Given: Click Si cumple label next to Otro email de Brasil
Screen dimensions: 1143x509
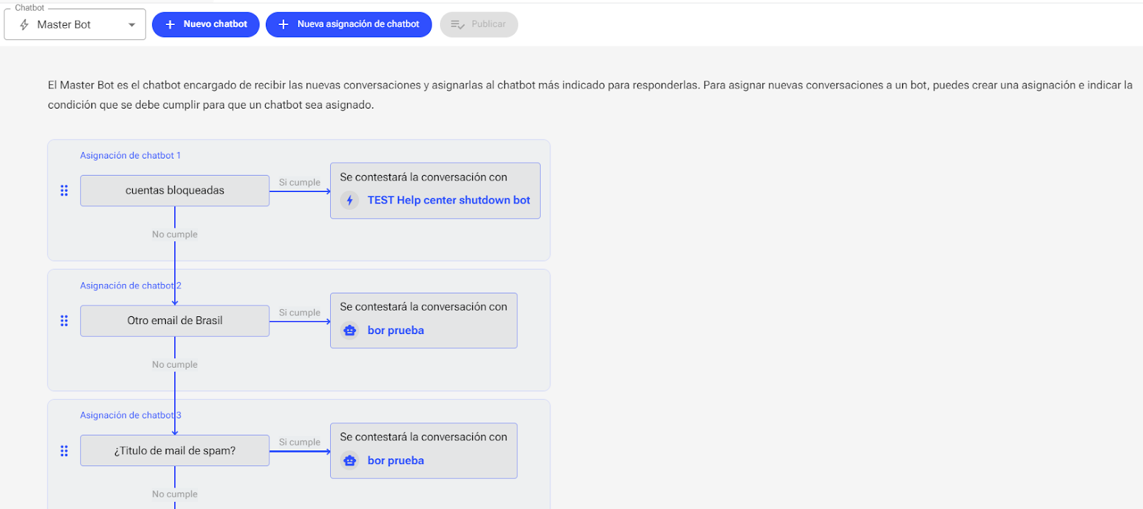Looking at the screenshot, I should click(299, 313).
